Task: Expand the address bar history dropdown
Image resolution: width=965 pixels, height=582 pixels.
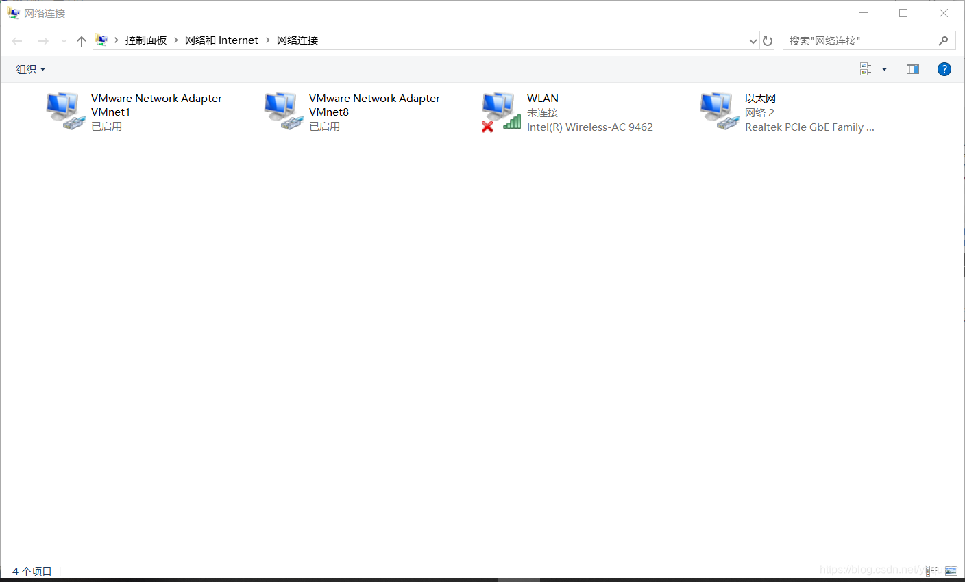Action: [753, 41]
